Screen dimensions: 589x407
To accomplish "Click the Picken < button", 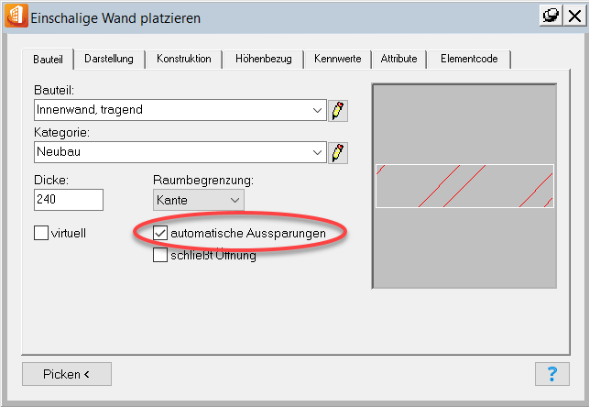I will pyautogui.click(x=67, y=374).
